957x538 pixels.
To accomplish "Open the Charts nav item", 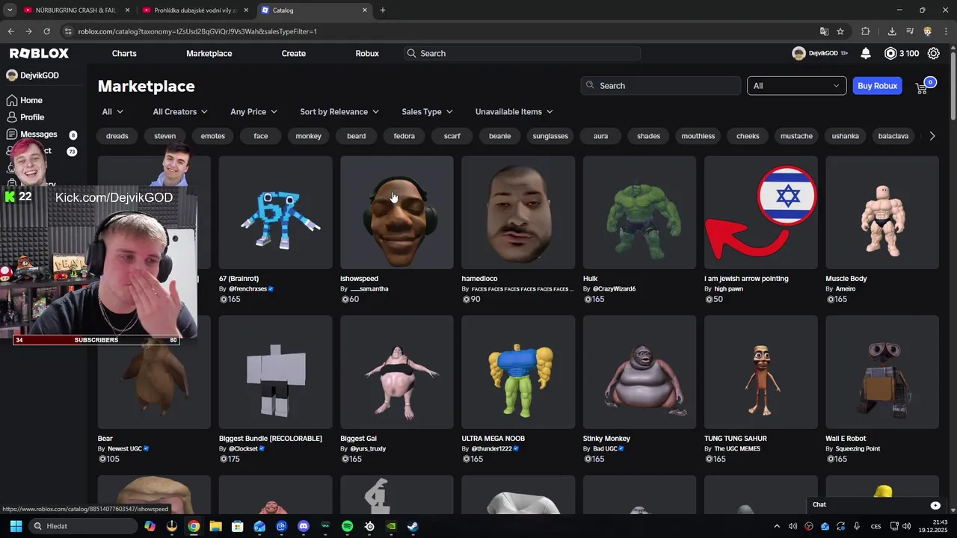I will [124, 53].
